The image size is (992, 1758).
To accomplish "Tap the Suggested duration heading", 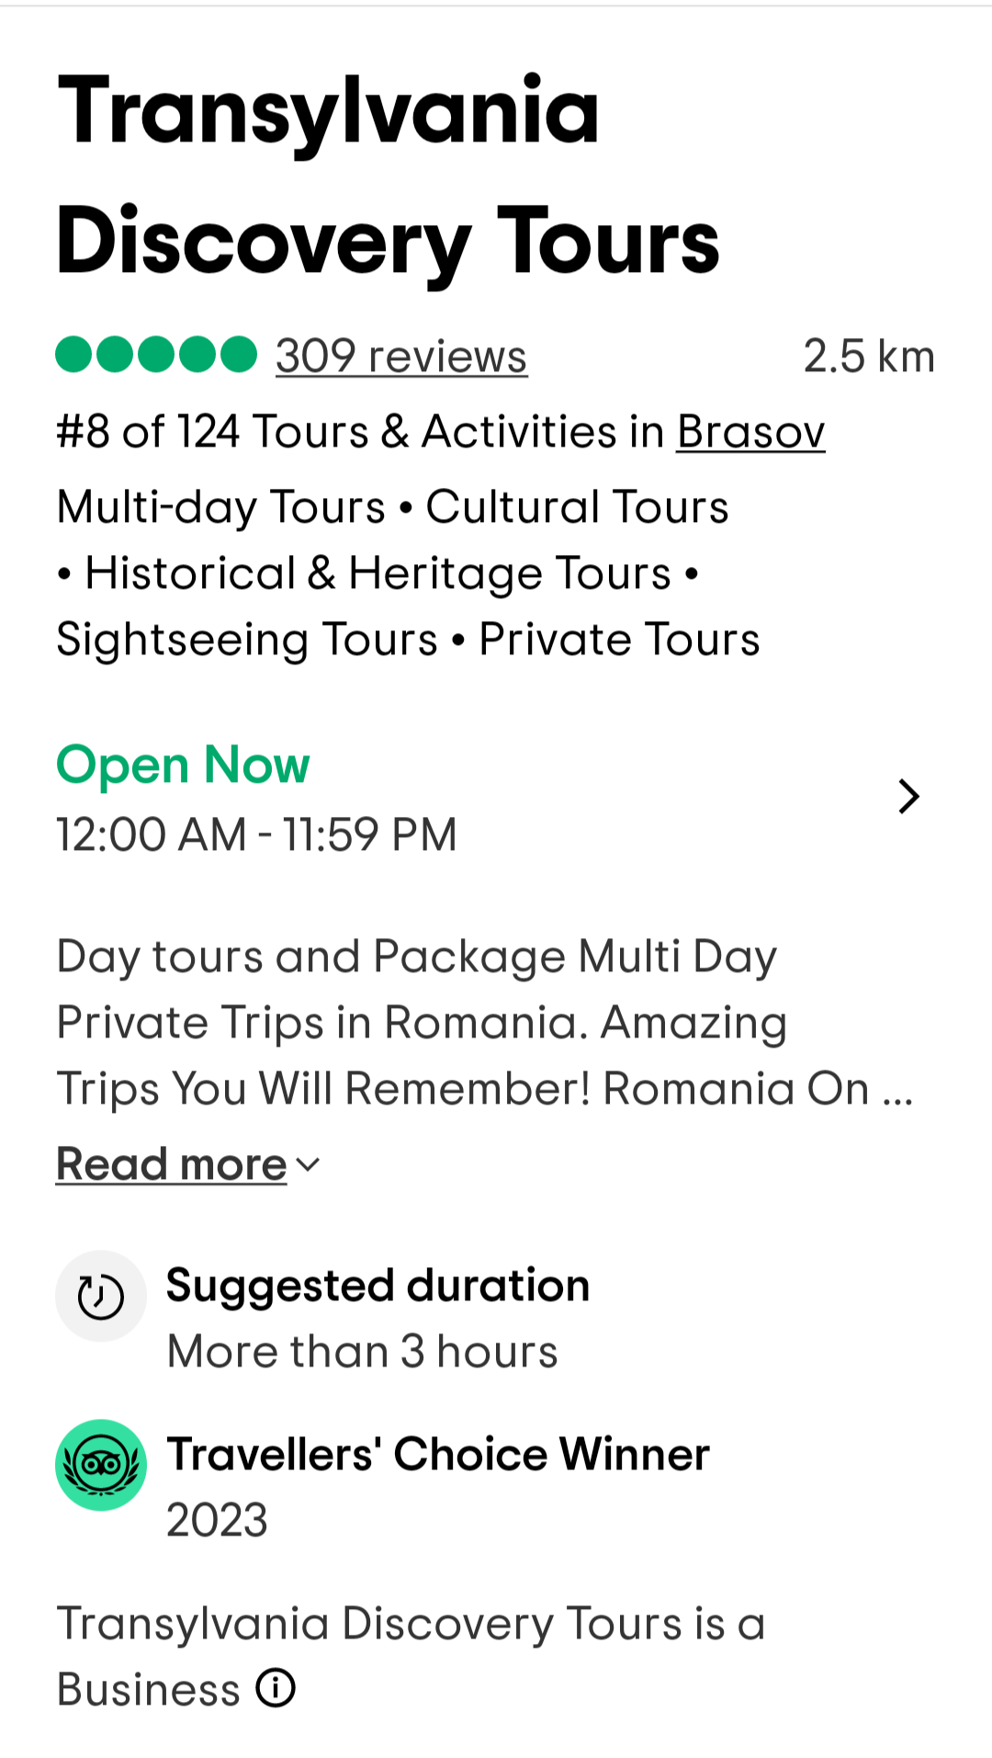I will (378, 1286).
